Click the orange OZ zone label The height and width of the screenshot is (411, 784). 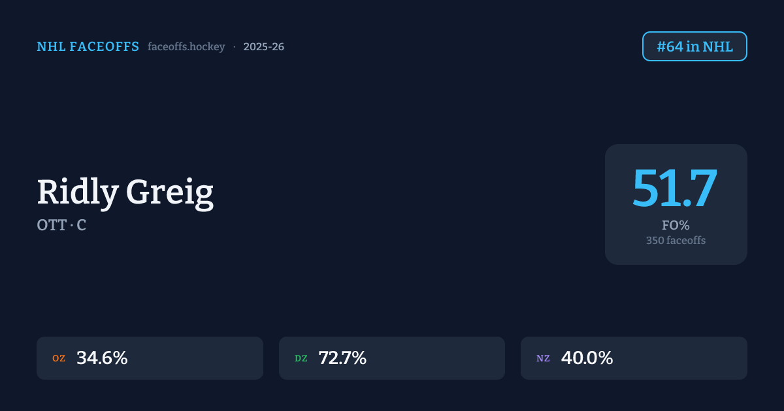click(x=59, y=358)
